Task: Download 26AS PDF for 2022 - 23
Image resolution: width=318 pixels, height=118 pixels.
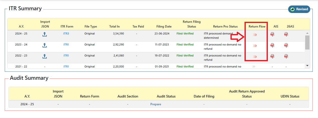Action: coord(286,56)
